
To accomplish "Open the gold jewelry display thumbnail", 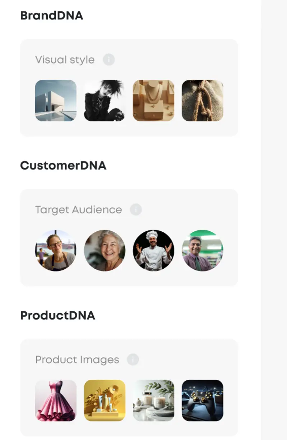I will click(153, 100).
